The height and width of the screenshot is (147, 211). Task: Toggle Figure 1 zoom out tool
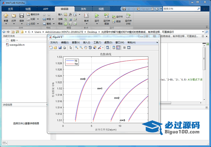click(81, 48)
